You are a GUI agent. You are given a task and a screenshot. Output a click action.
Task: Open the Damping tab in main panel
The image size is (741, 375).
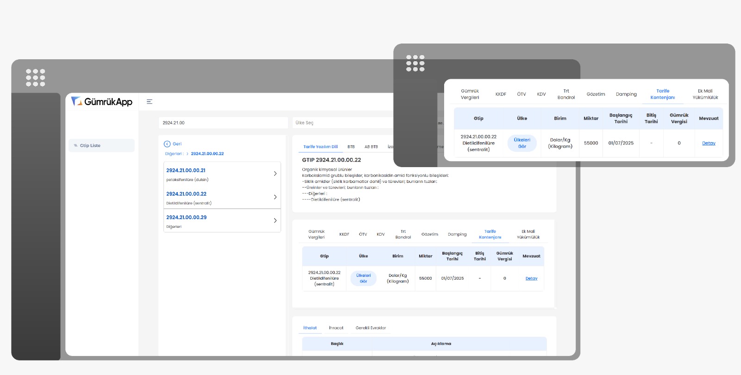tap(457, 234)
